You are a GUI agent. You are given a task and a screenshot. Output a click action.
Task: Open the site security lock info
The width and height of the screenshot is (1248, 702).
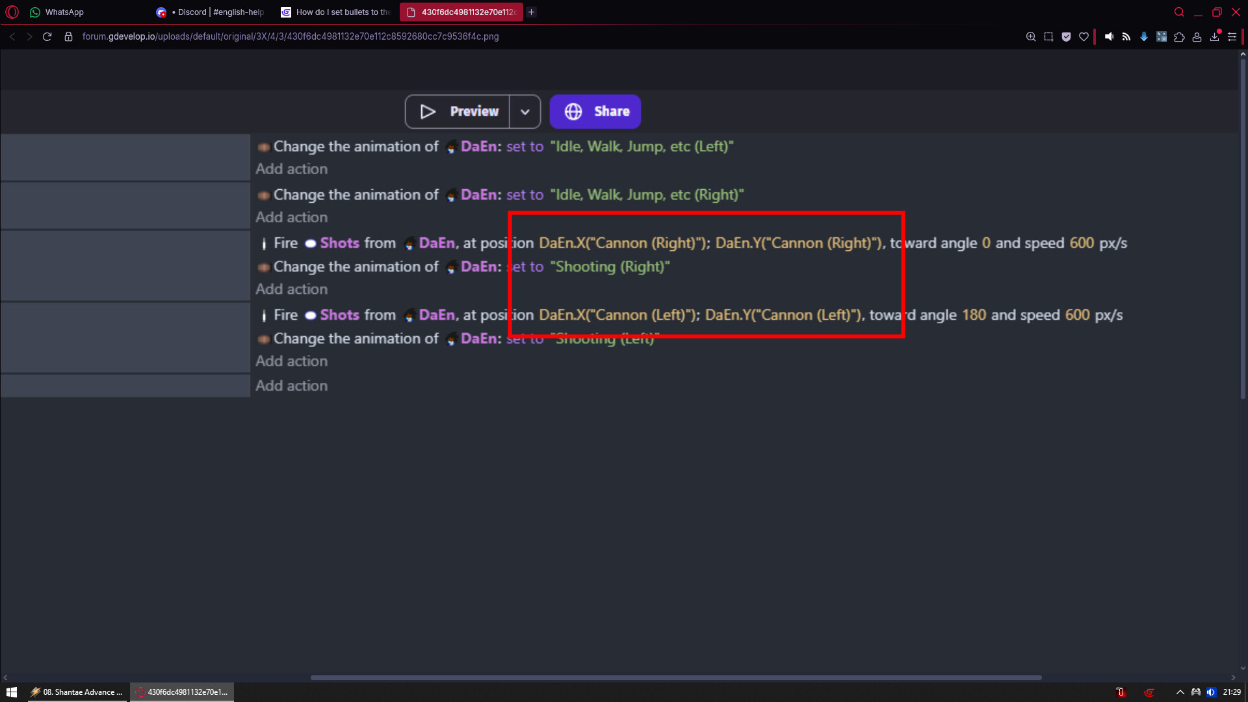pyautogui.click(x=68, y=37)
